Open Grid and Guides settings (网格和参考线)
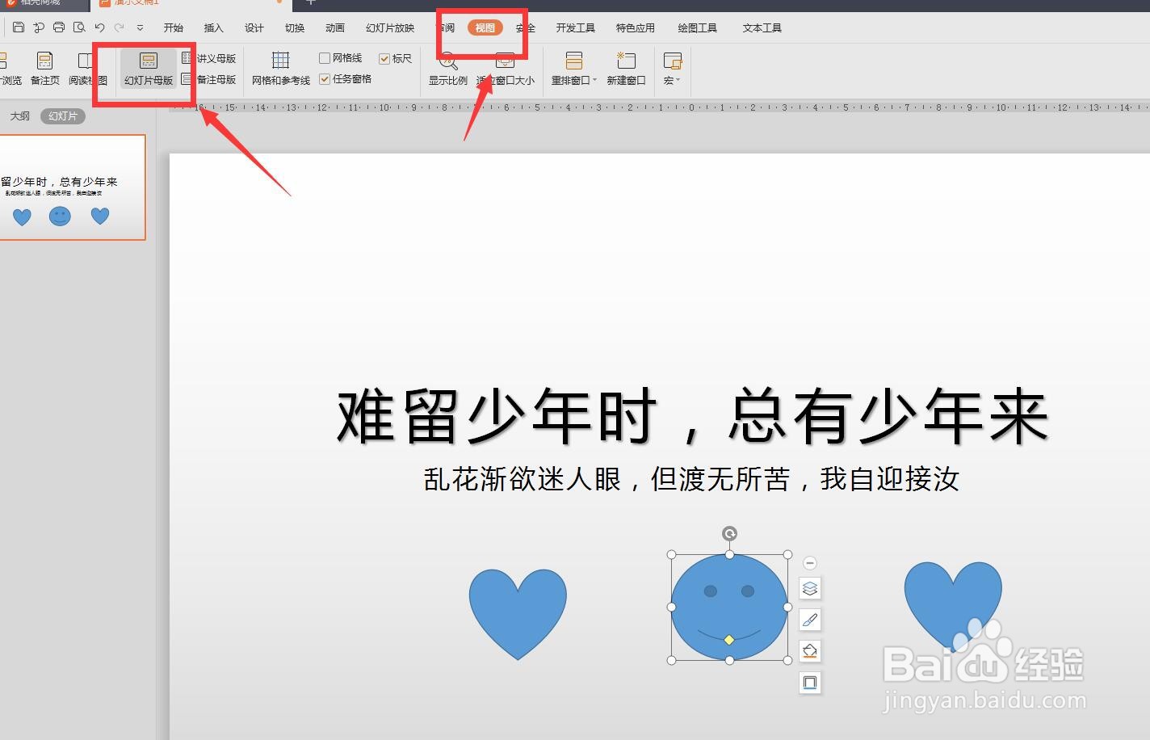 [x=279, y=69]
